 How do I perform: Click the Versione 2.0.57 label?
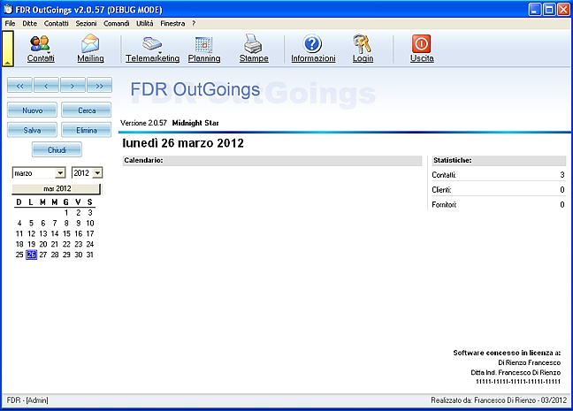tap(143, 123)
